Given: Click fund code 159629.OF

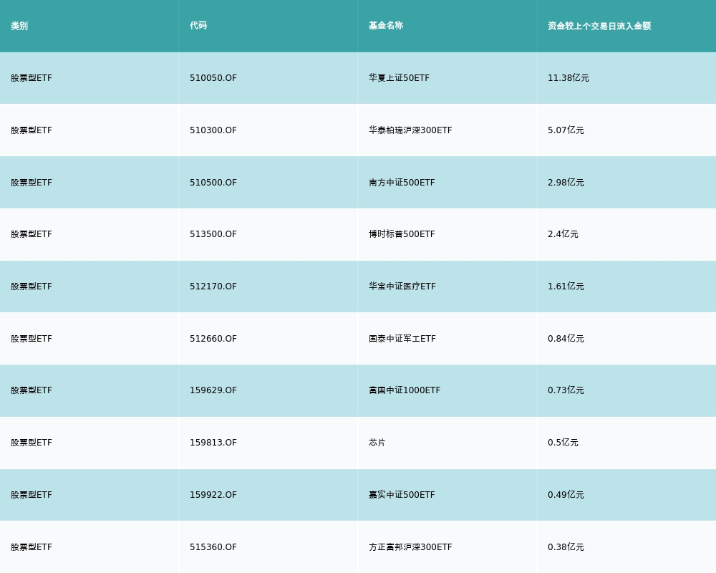Looking at the screenshot, I should click(213, 390).
